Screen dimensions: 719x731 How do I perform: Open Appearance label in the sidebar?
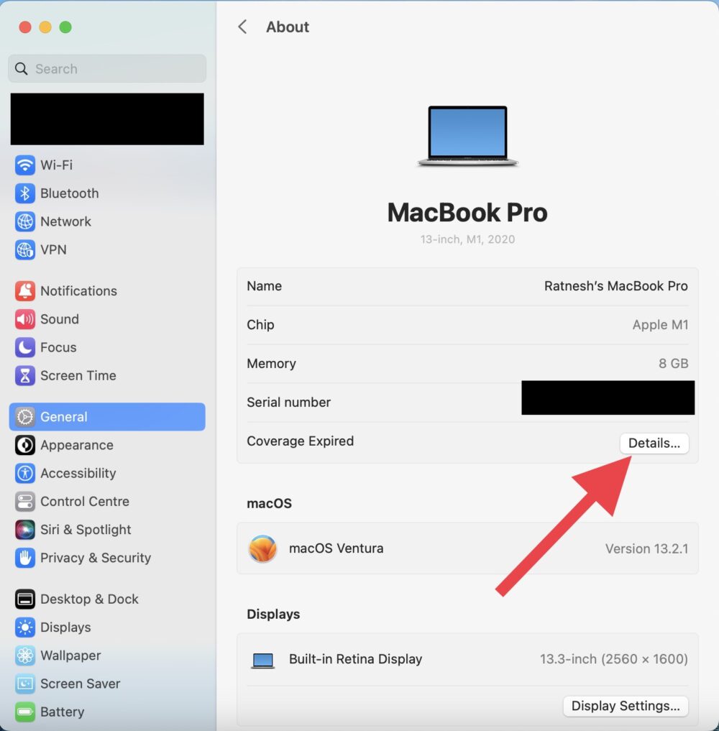[77, 445]
